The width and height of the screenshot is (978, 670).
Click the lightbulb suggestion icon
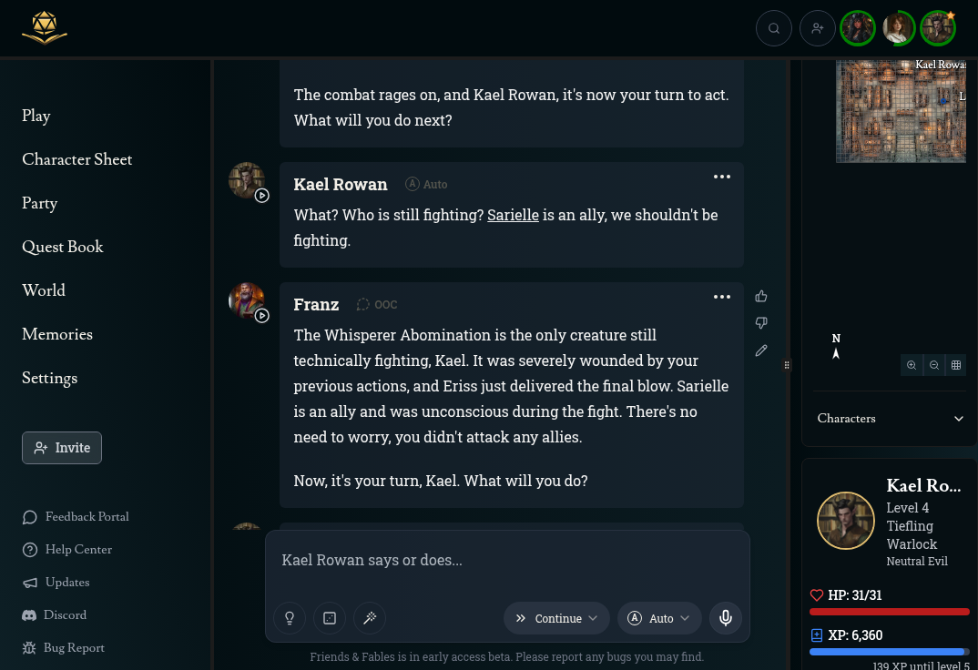tap(290, 618)
